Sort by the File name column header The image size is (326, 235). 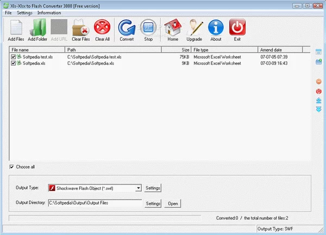point(37,50)
